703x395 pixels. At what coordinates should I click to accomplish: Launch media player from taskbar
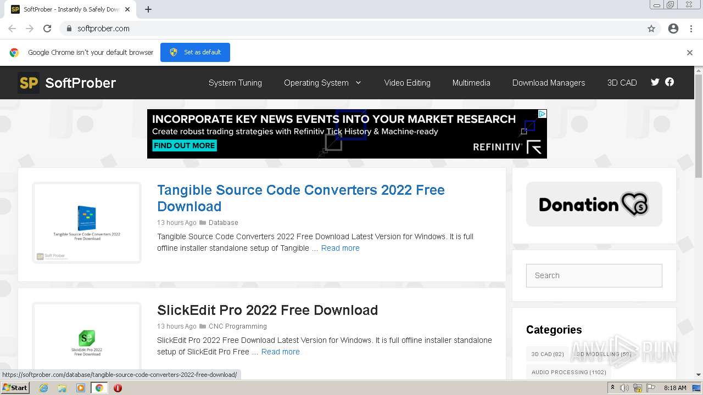coord(81,388)
